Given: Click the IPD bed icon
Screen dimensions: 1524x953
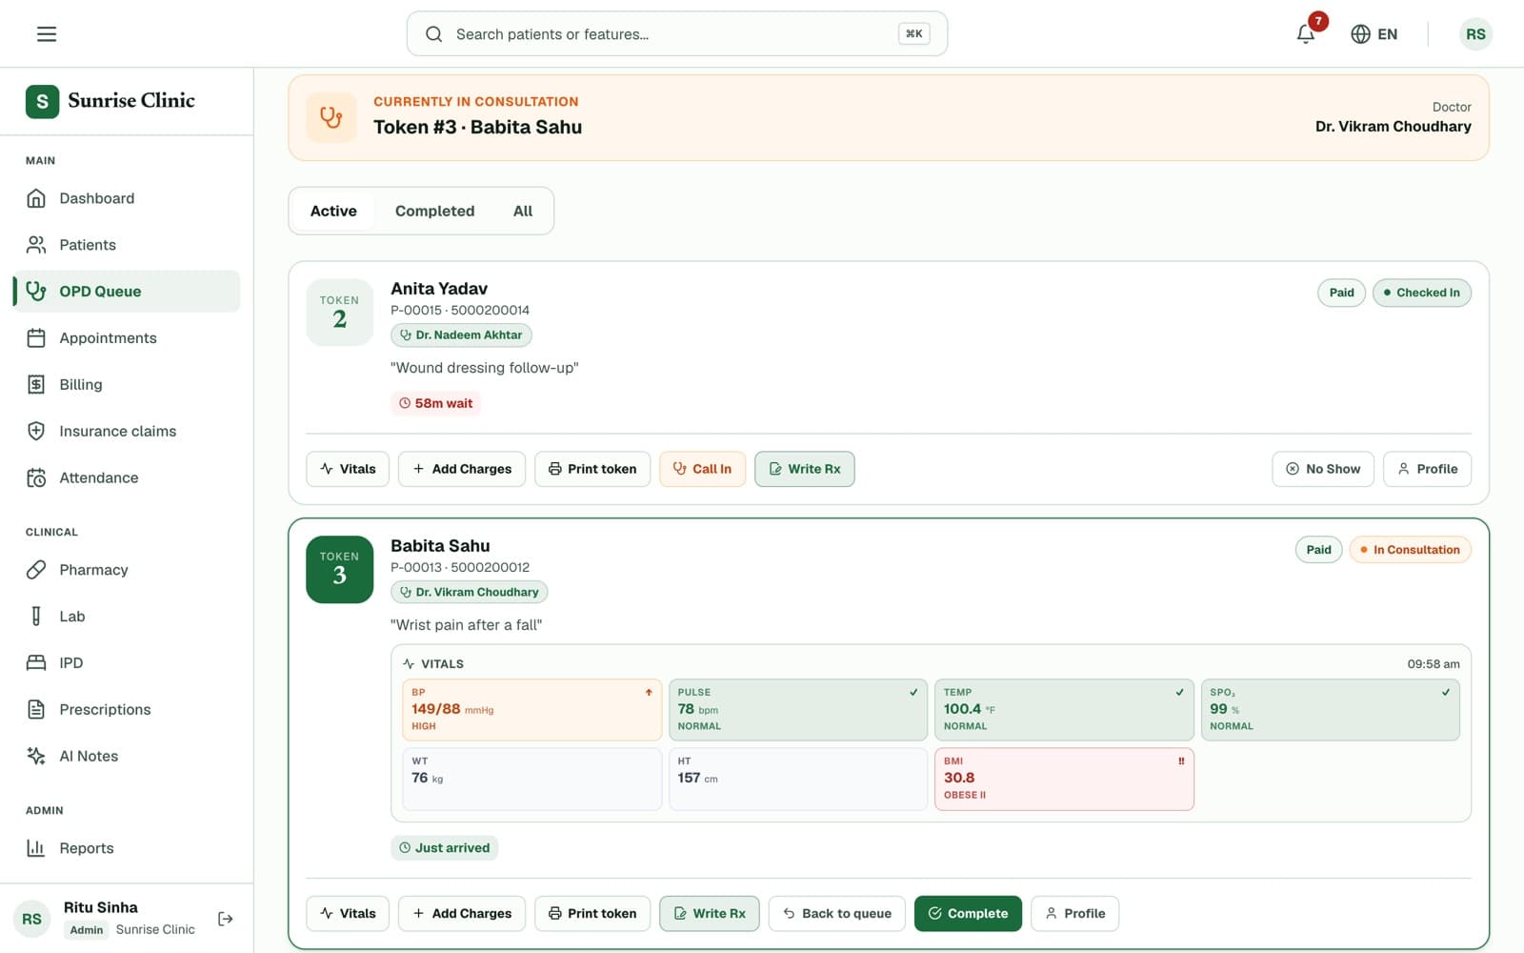Looking at the screenshot, I should pos(36,663).
